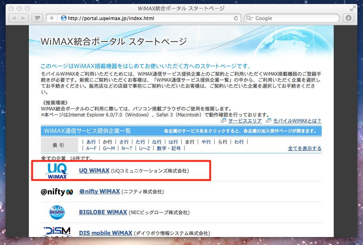Open the Safari downloads button

(349, 18)
